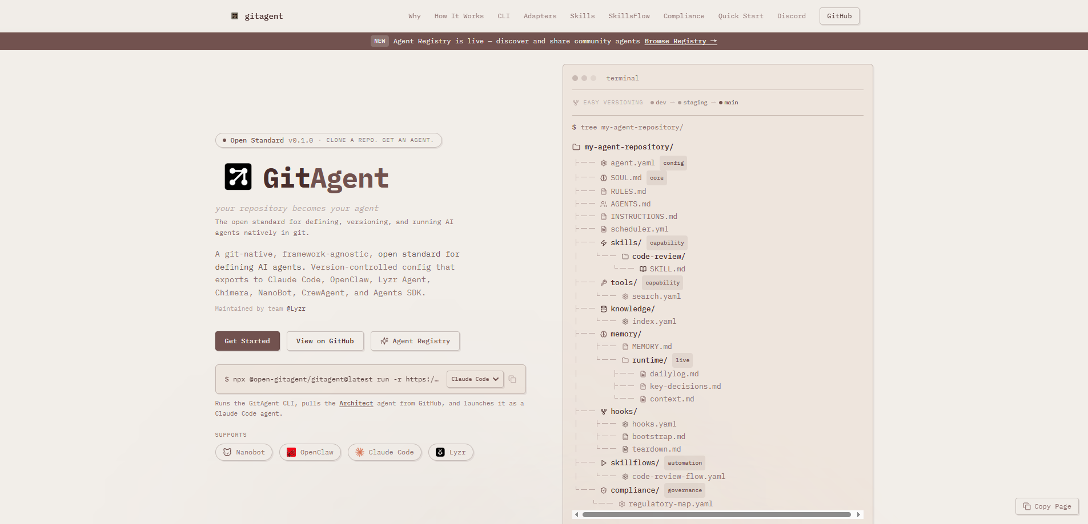Viewport: 1088px width, 524px height.
Task: Click the hooks/ folder icon
Action: [x=604, y=412]
